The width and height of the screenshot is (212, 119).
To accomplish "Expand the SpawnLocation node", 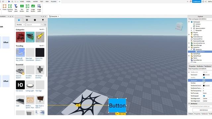I will point(191,28).
